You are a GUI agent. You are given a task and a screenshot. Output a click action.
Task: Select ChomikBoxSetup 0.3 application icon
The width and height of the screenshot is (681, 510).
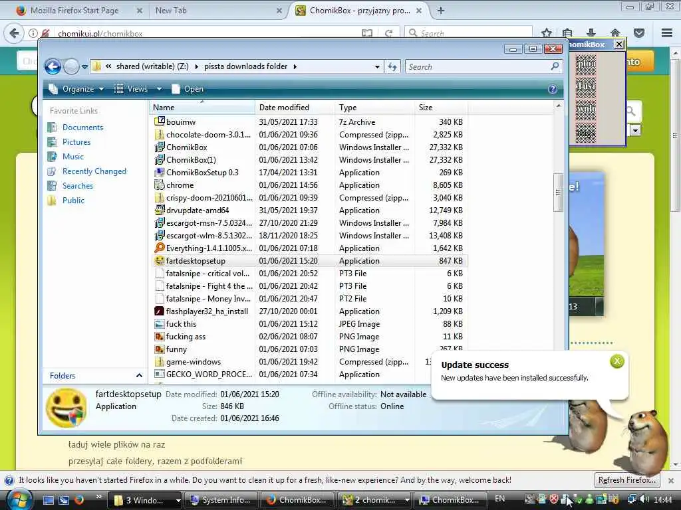coord(160,172)
